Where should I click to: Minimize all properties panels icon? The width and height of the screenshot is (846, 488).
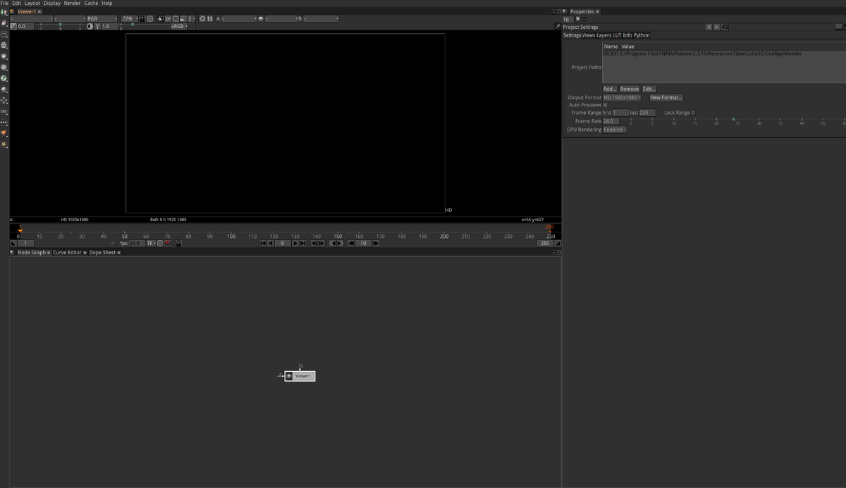click(584, 18)
